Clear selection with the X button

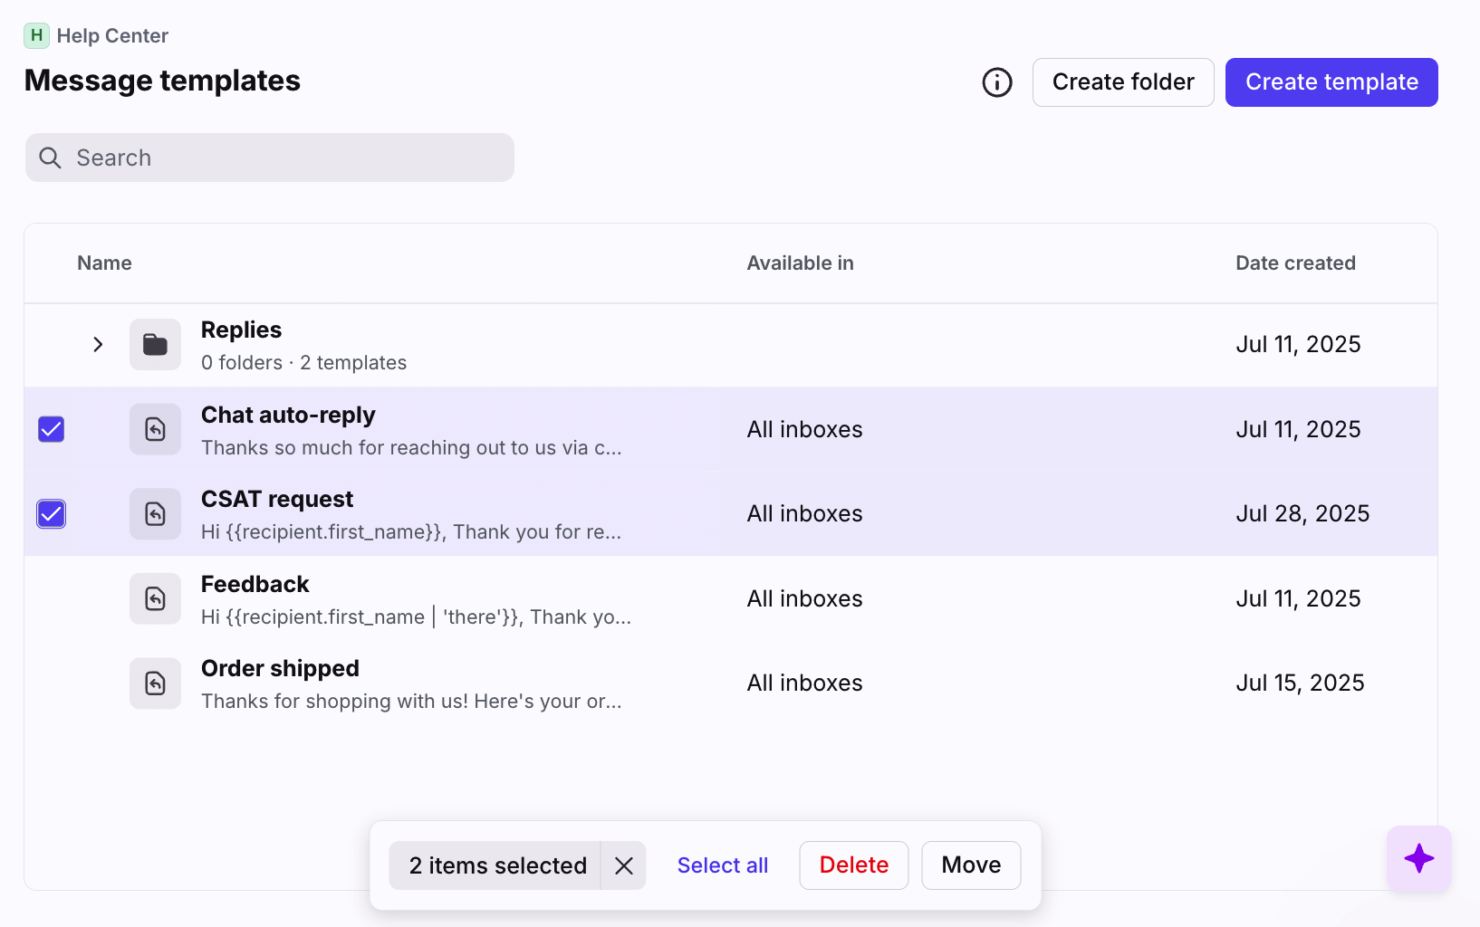623,865
